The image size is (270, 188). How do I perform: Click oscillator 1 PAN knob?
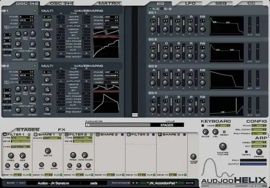point(33,33)
